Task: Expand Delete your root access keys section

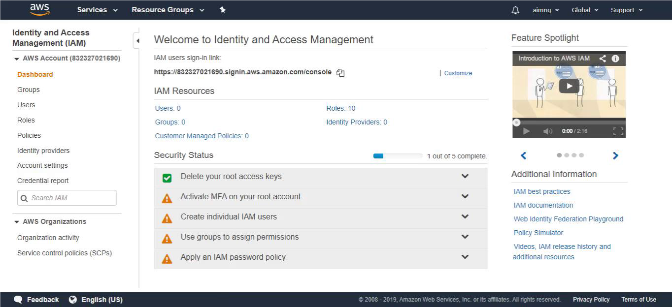Action: point(465,176)
